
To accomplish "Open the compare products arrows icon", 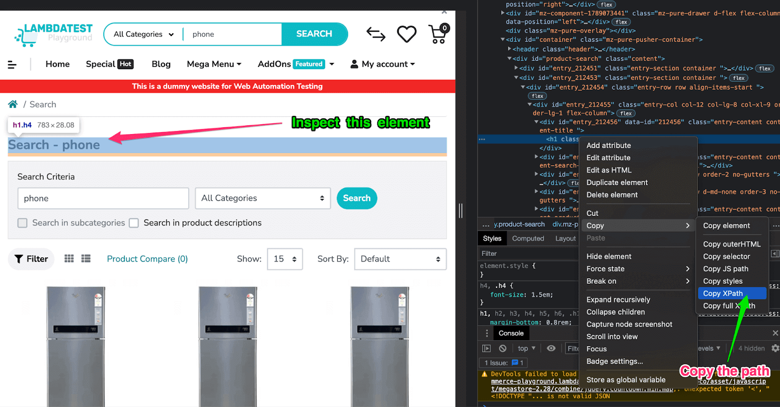I will [x=376, y=34].
